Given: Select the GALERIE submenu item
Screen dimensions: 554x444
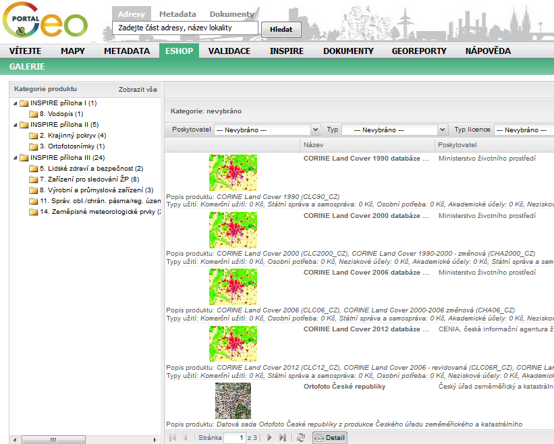Looking at the screenshot, I should 27,66.
